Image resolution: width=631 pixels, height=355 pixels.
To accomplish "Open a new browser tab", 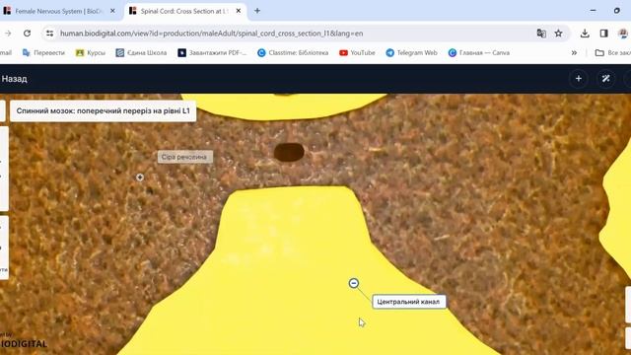I will pos(257,11).
